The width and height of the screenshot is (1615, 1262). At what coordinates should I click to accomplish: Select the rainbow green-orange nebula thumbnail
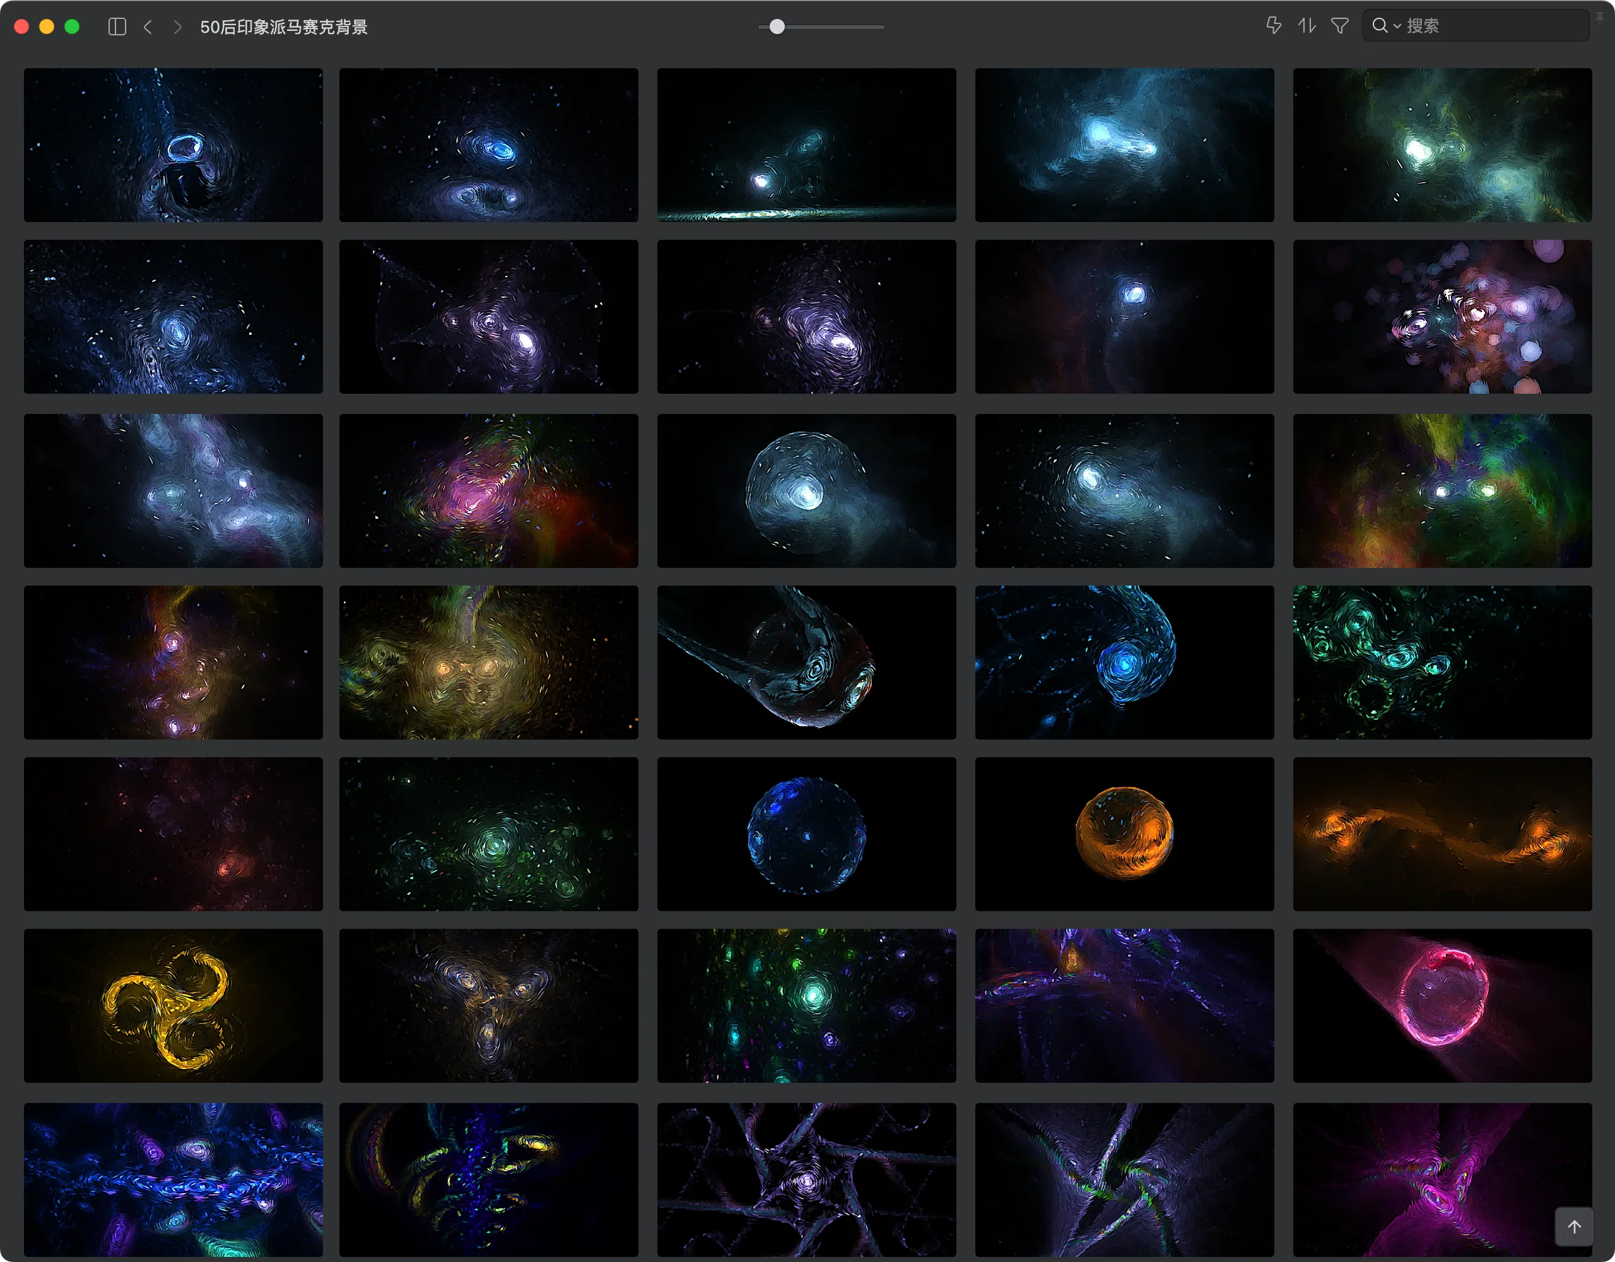[x=1442, y=490]
